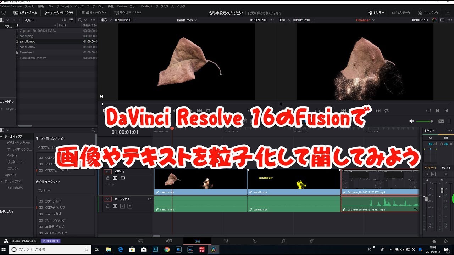Viewport: 454px width, 255px height.
Task: Mute the Main 1 bus
Action: point(445,174)
